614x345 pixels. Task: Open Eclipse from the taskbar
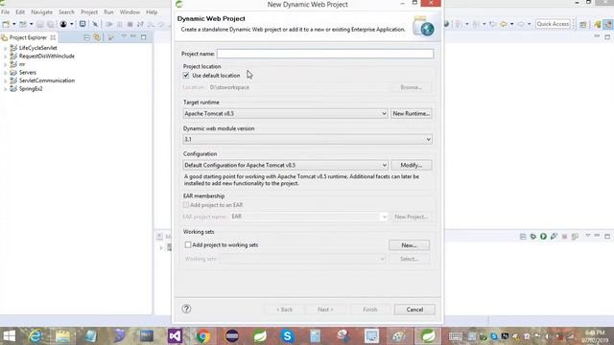click(232, 335)
